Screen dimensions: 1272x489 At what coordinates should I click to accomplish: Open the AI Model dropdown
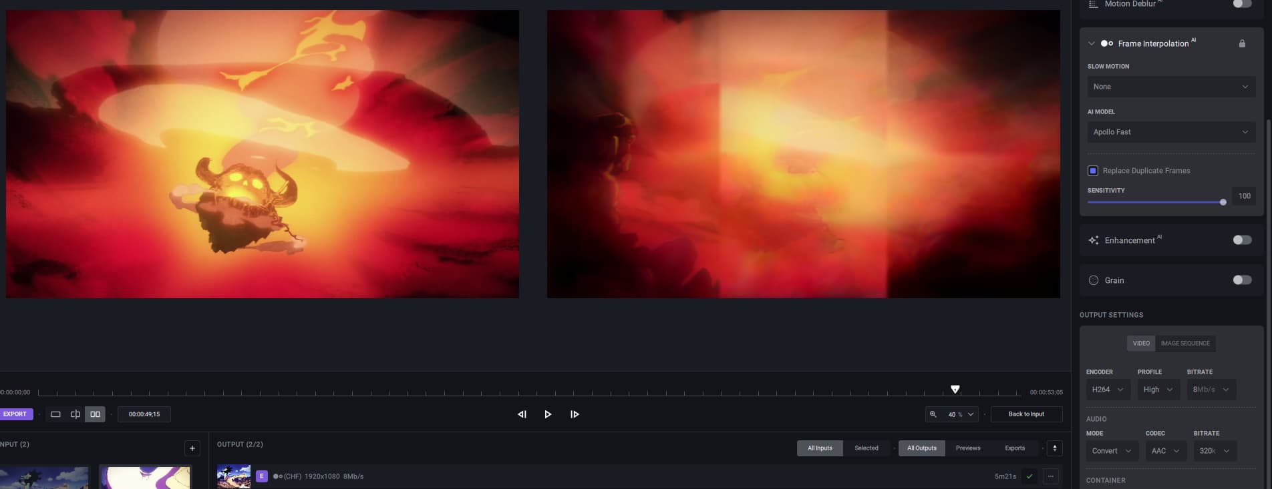click(1171, 132)
